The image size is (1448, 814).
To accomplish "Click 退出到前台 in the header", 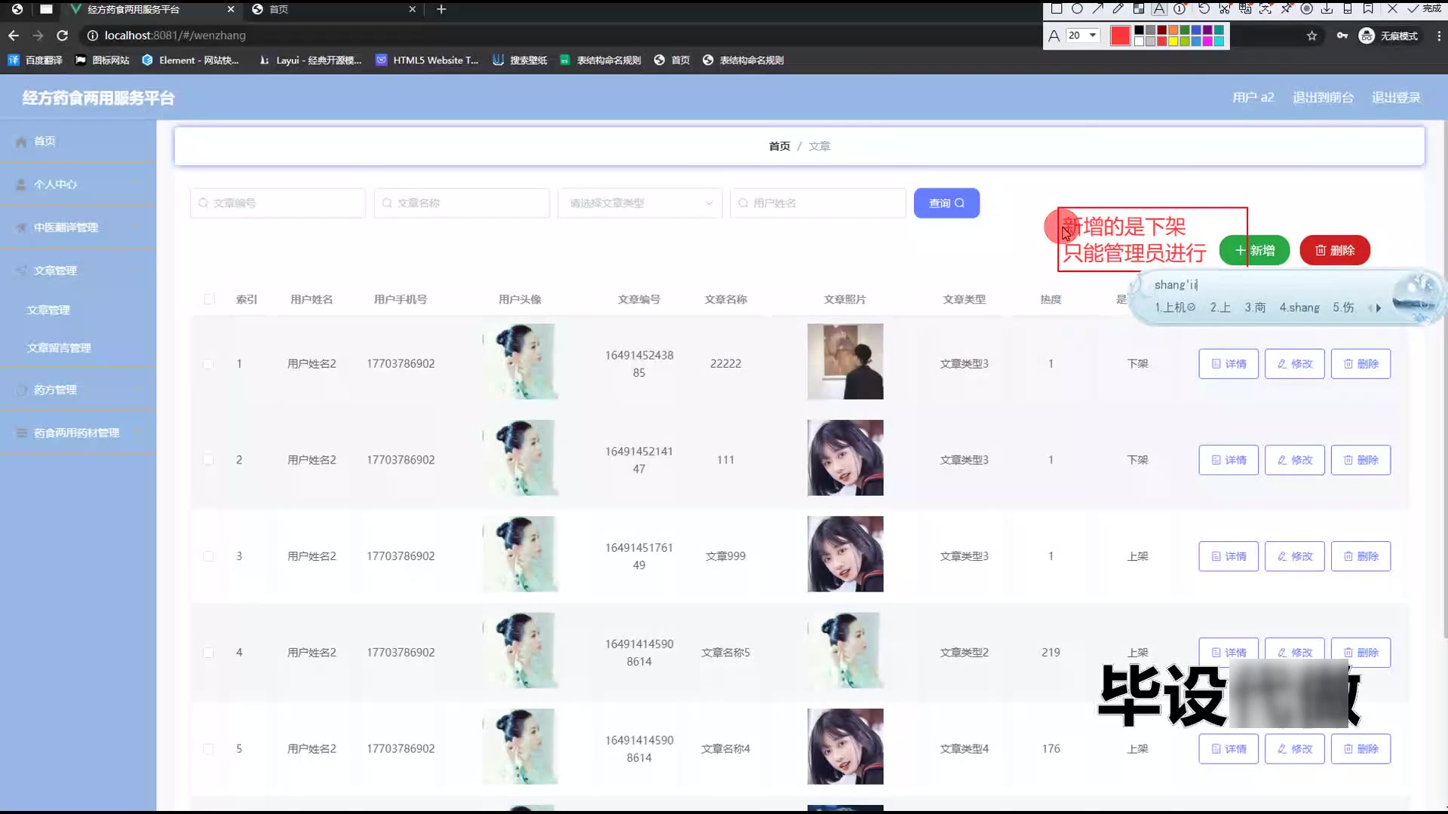I will [1323, 97].
